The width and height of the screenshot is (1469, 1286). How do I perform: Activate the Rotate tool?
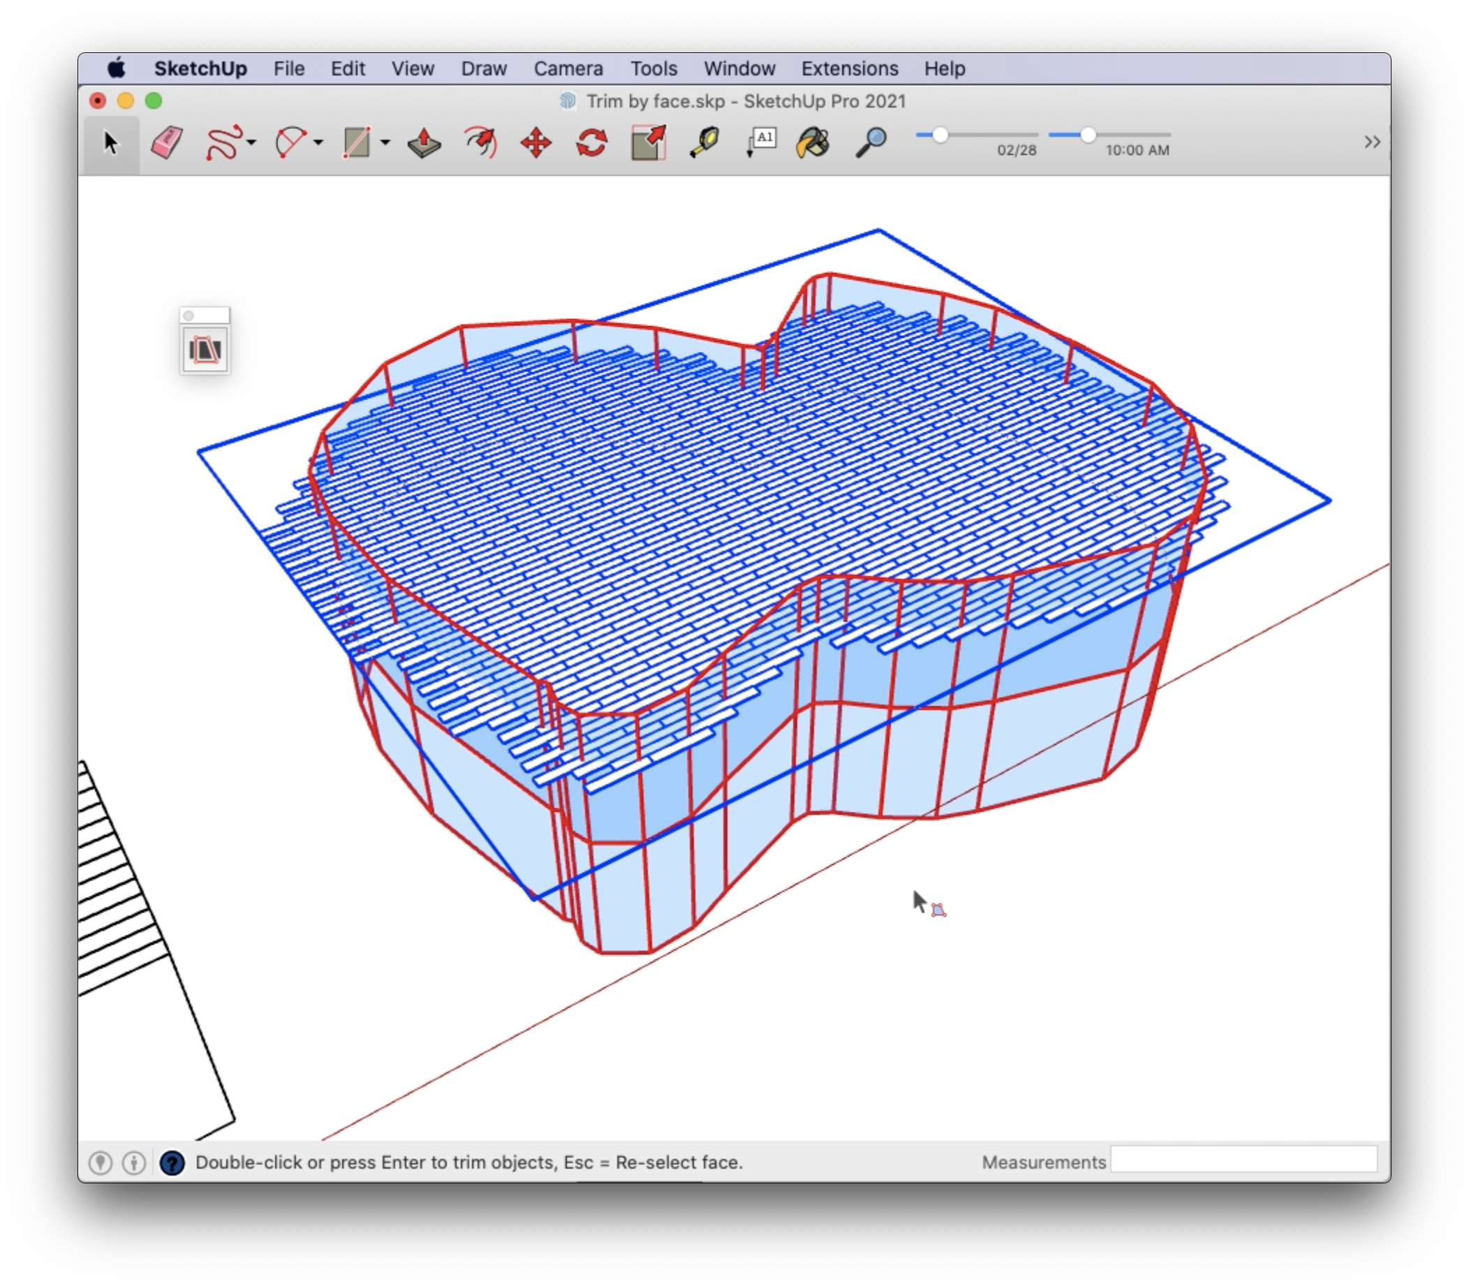tap(591, 142)
